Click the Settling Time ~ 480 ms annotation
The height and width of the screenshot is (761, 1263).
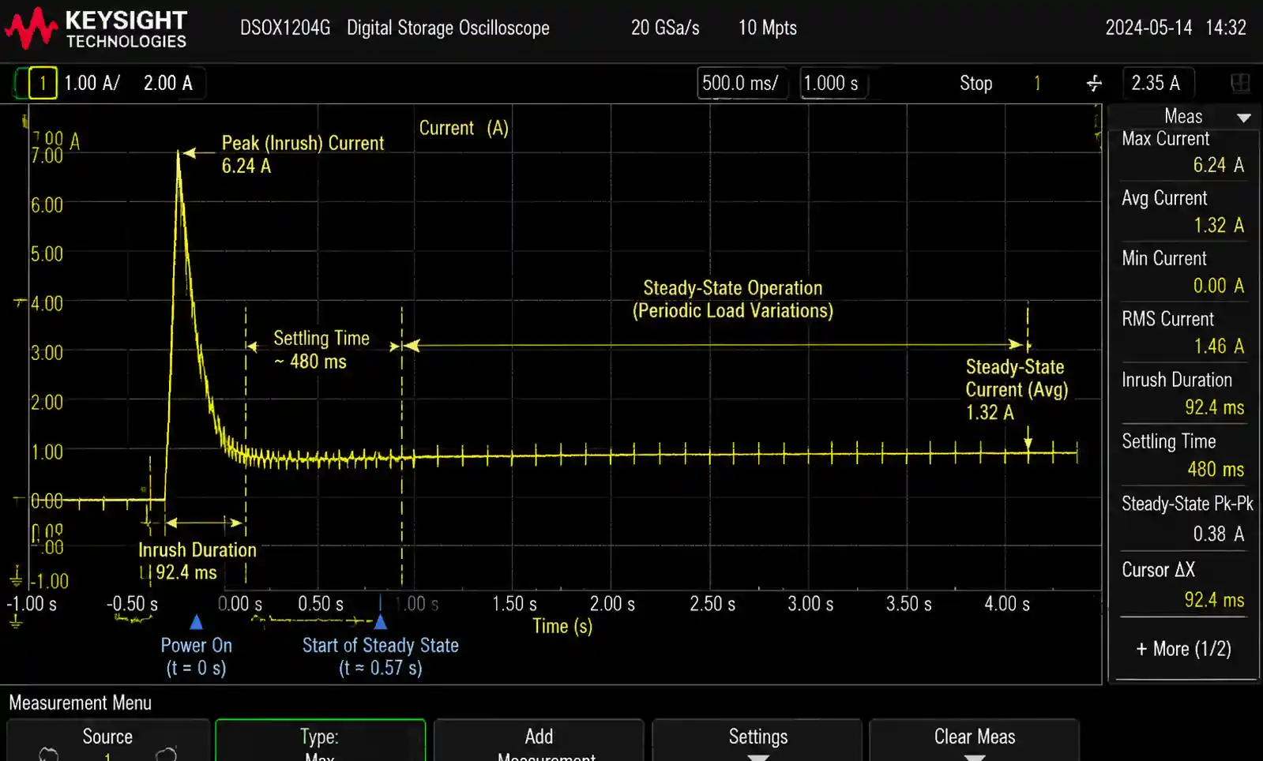[321, 350]
